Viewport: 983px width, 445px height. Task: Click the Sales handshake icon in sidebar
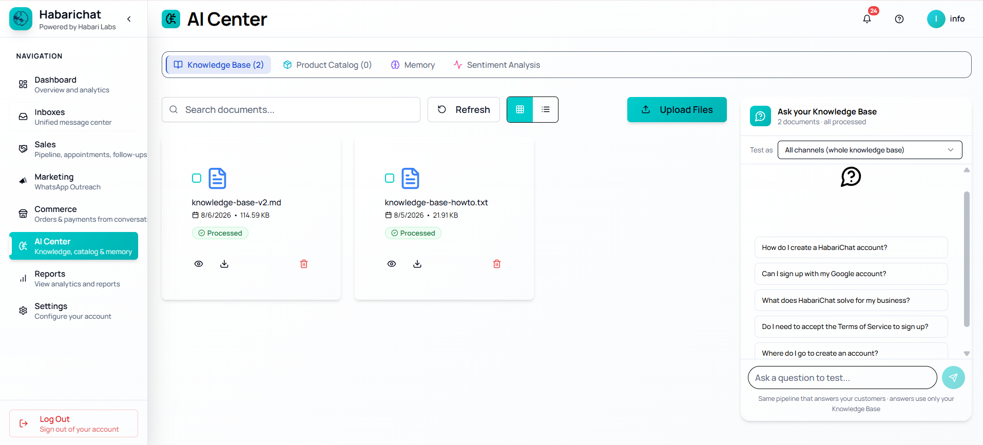[23, 149]
